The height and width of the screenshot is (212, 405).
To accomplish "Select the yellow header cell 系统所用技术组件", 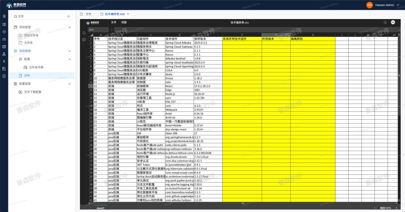I will point(242,39).
